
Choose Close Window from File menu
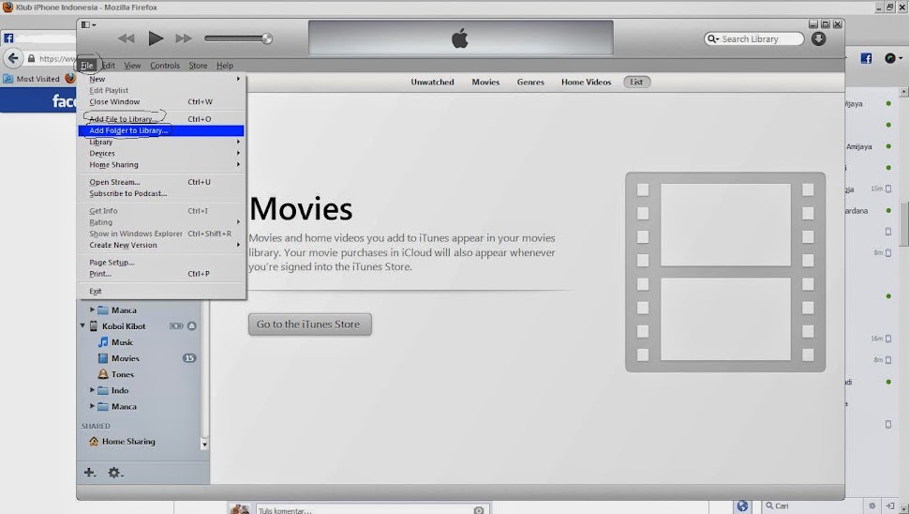(x=161, y=101)
